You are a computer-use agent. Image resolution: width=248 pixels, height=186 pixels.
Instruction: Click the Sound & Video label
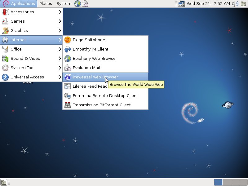(25, 59)
